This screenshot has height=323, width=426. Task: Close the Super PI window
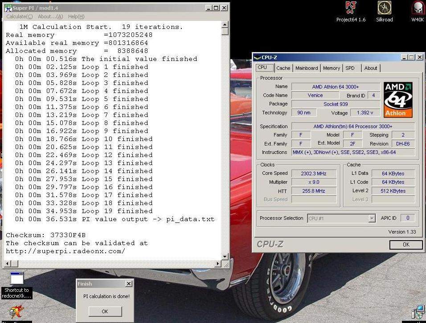click(x=224, y=8)
